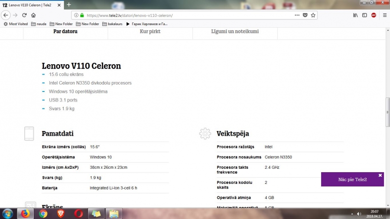Click the volume speaker tray icon
The width and height of the screenshot is (390, 219).
(359, 214)
